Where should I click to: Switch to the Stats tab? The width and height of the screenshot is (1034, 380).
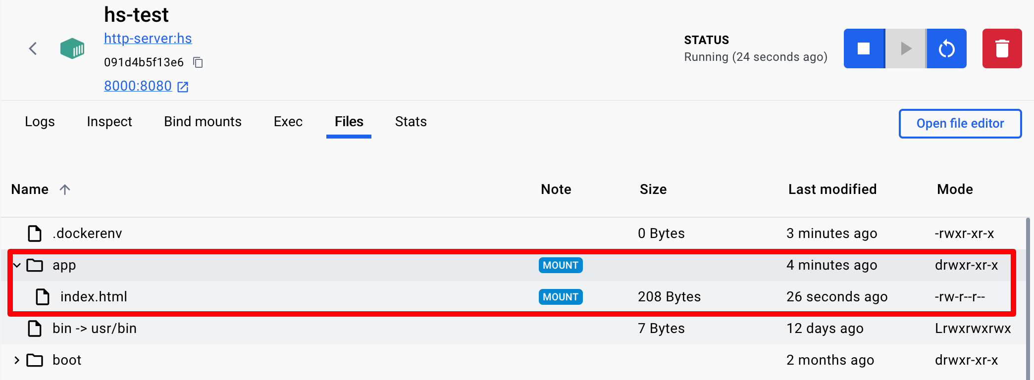(x=411, y=122)
